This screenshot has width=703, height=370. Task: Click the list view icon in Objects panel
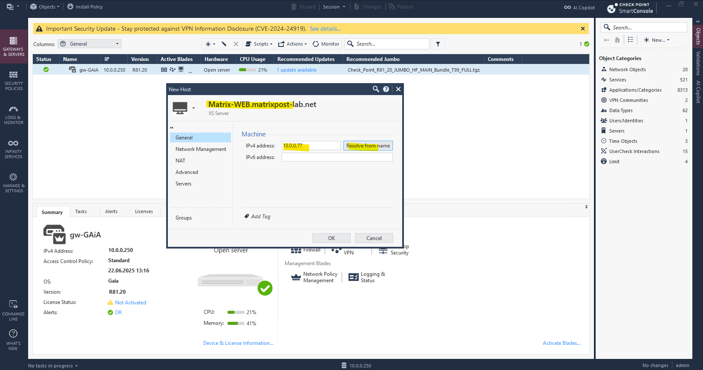point(631,40)
